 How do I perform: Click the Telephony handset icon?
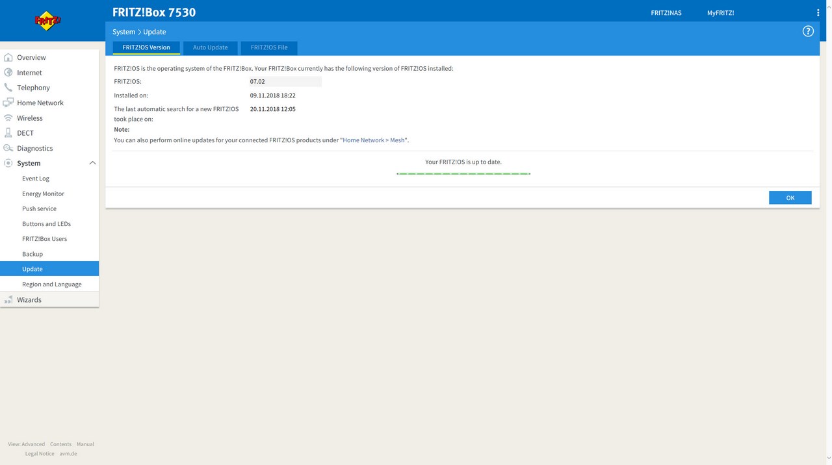[x=8, y=88]
